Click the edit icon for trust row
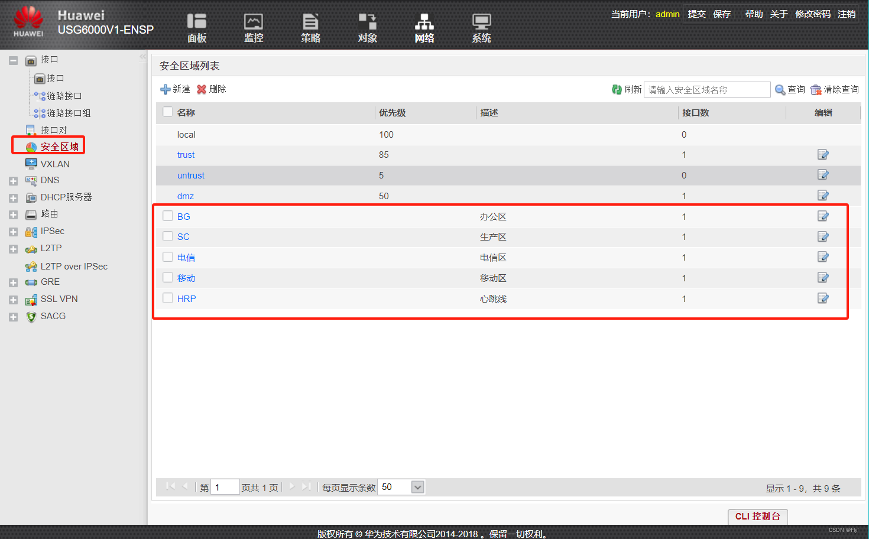Viewport: 869px width, 539px height. coord(823,155)
